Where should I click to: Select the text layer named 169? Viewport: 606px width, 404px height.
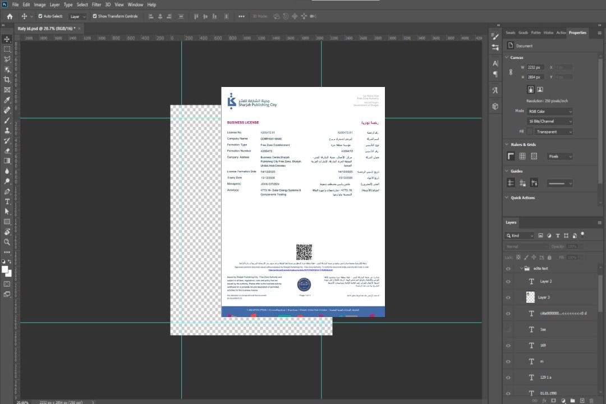tap(543, 345)
